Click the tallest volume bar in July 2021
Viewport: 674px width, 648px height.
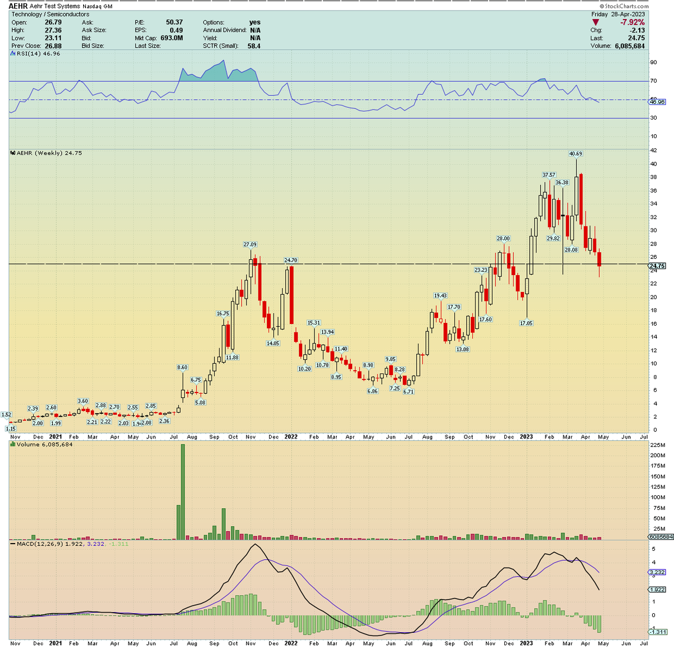coord(183,492)
